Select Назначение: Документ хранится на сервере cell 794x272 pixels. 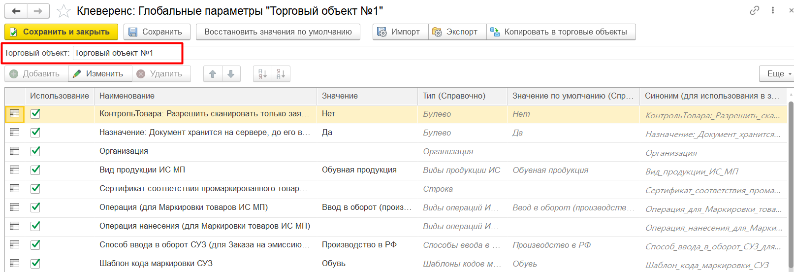pyautogui.click(x=205, y=132)
